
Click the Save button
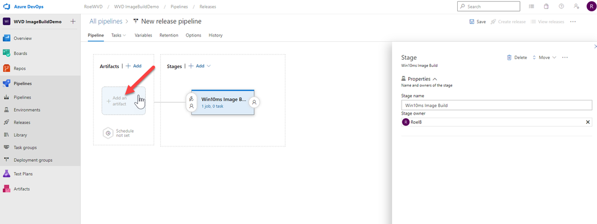tap(477, 22)
